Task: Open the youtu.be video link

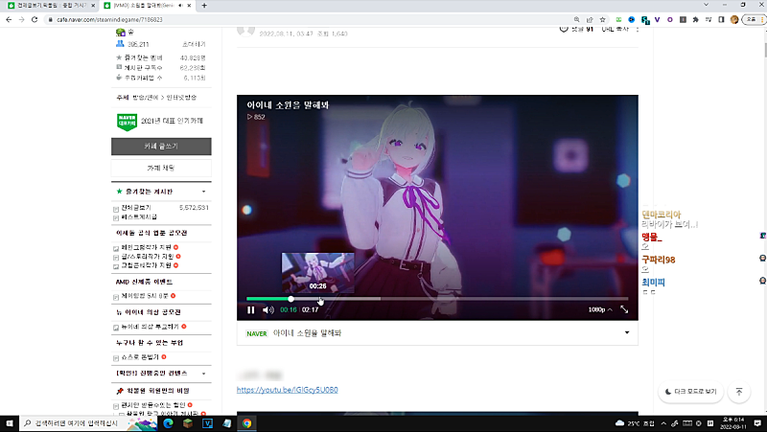Action: 287,390
